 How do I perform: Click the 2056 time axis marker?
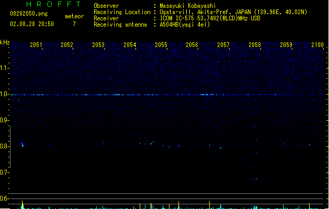pos(192,45)
